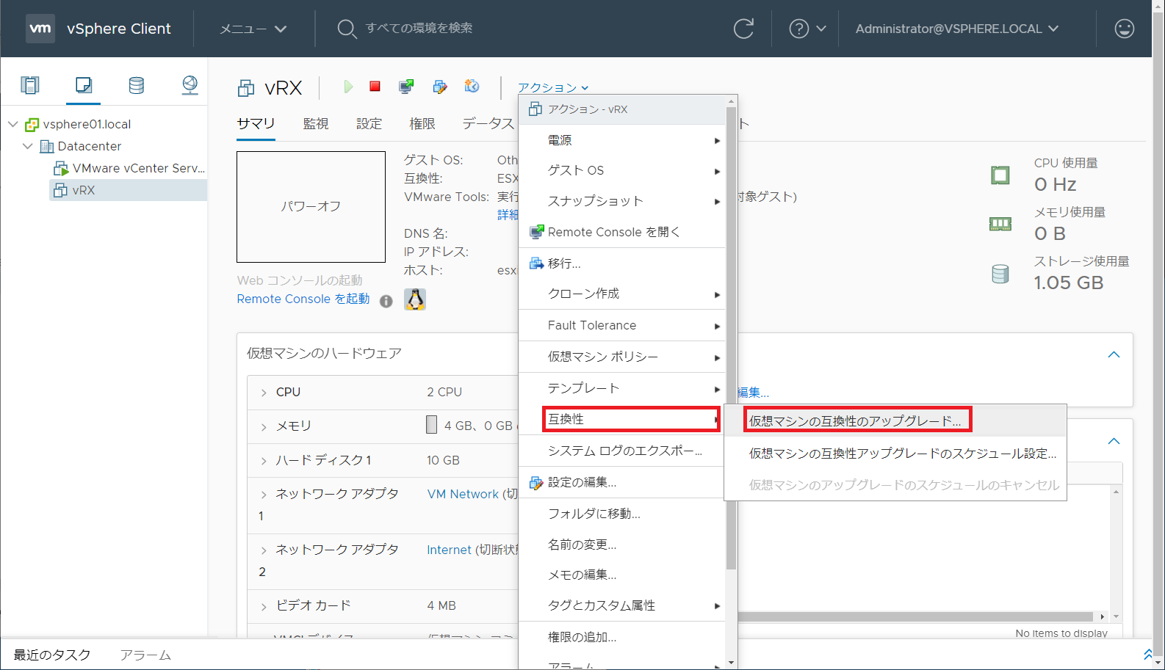Open the ゲスト OS submenu
Viewport: 1165px width, 670px height.
click(622, 170)
